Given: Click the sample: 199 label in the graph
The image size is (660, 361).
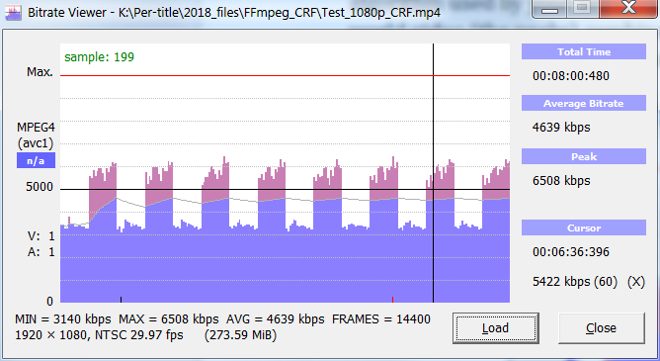Looking at the screenshot, I should pos(100,57).
